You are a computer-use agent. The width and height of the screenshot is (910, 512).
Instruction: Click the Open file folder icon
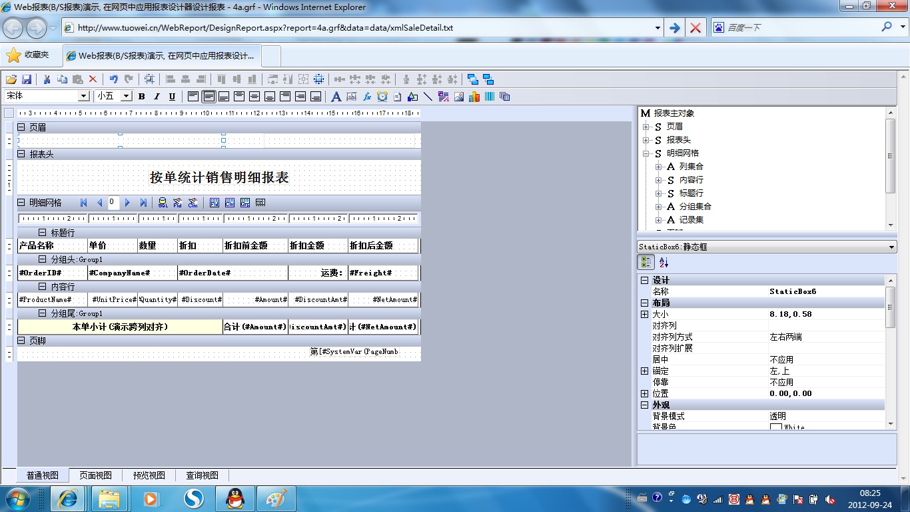click(11, 79)
